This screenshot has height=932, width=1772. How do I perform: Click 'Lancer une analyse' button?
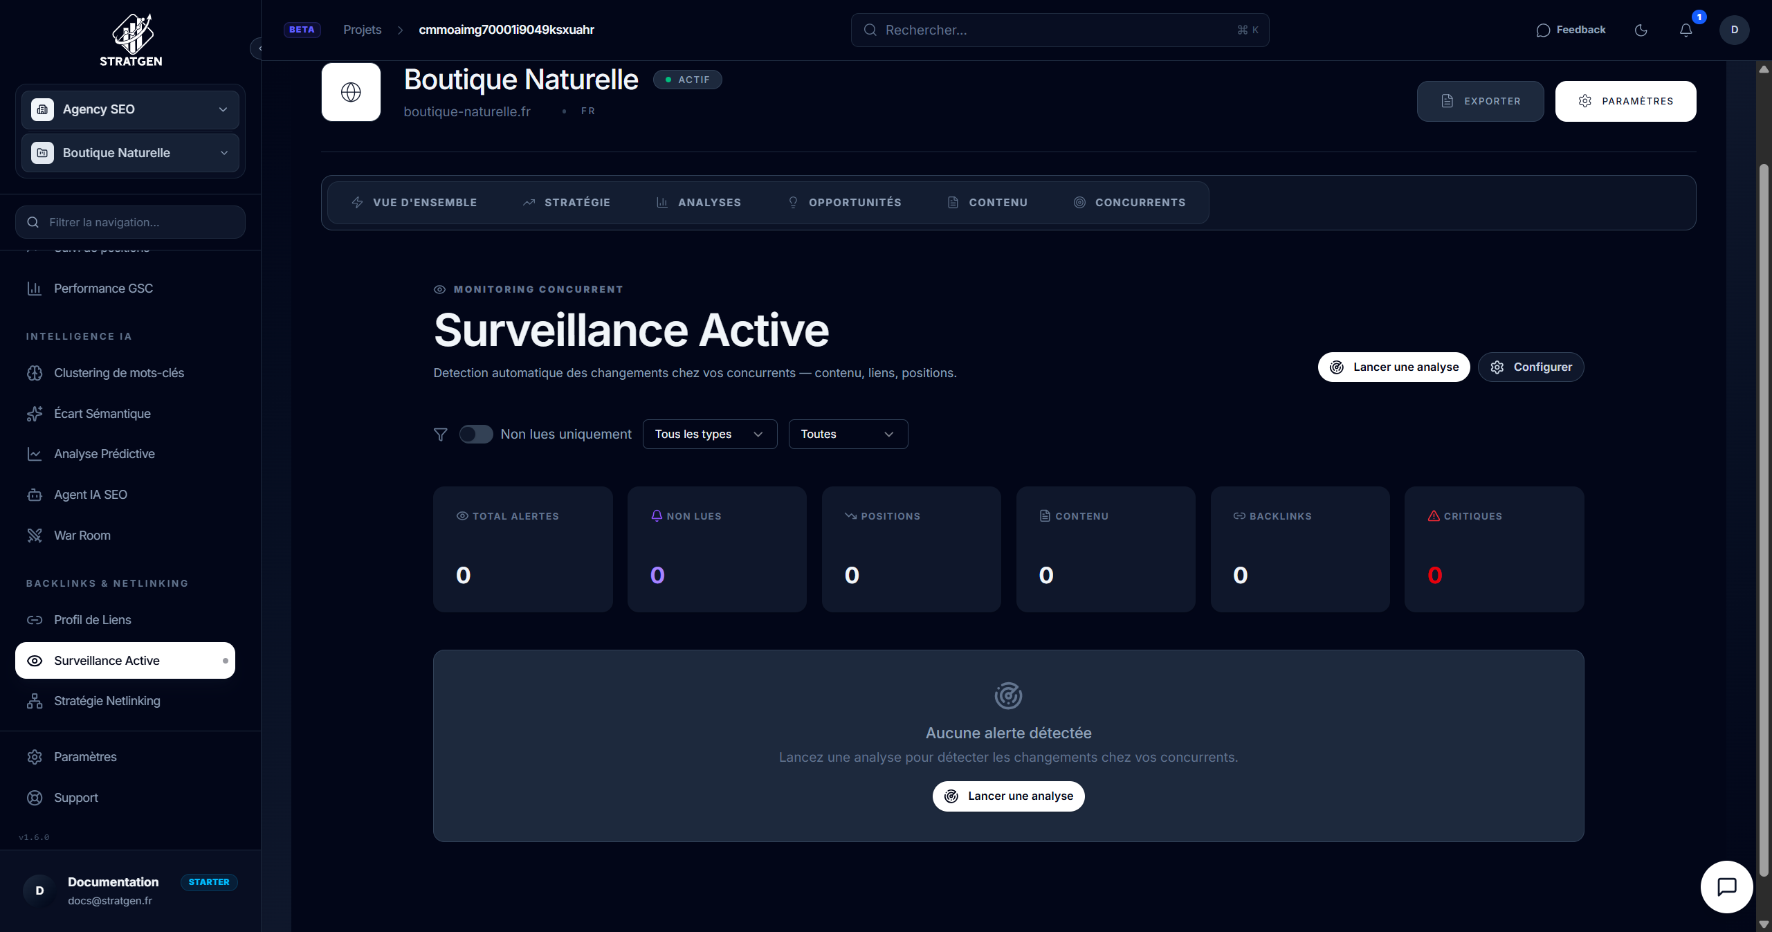pyautogui.click(x=1394, y=367)
